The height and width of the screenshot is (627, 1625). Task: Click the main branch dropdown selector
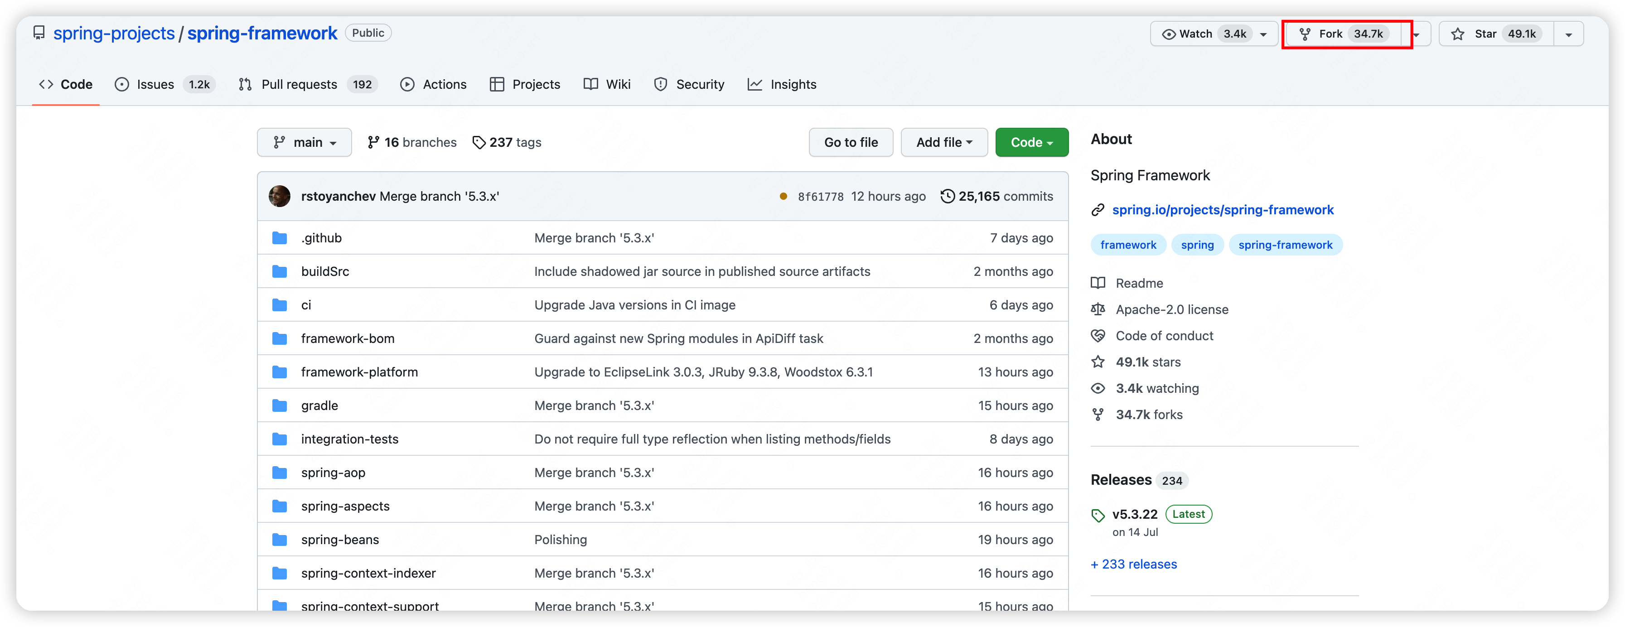coord(303,142)
